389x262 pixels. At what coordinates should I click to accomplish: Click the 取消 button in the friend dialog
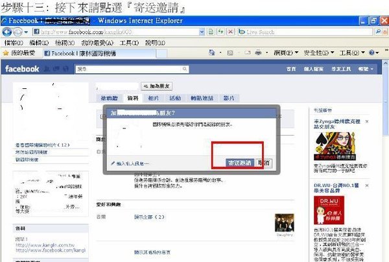pos(264,163)
